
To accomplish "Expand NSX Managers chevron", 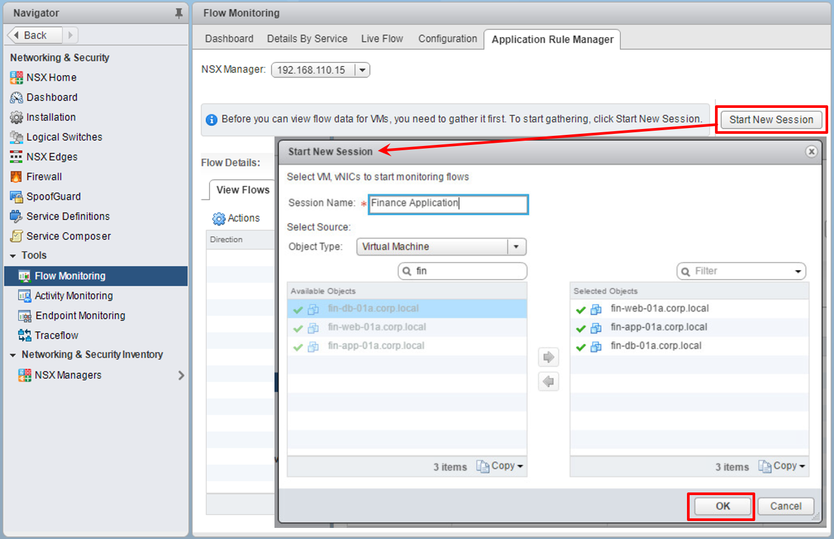I will point(181,375).
